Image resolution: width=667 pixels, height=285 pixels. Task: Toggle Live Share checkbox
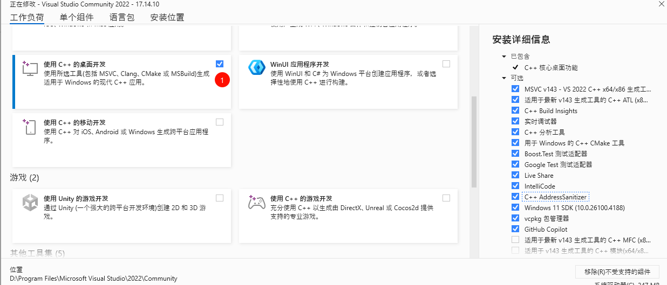tap(515, 175)
